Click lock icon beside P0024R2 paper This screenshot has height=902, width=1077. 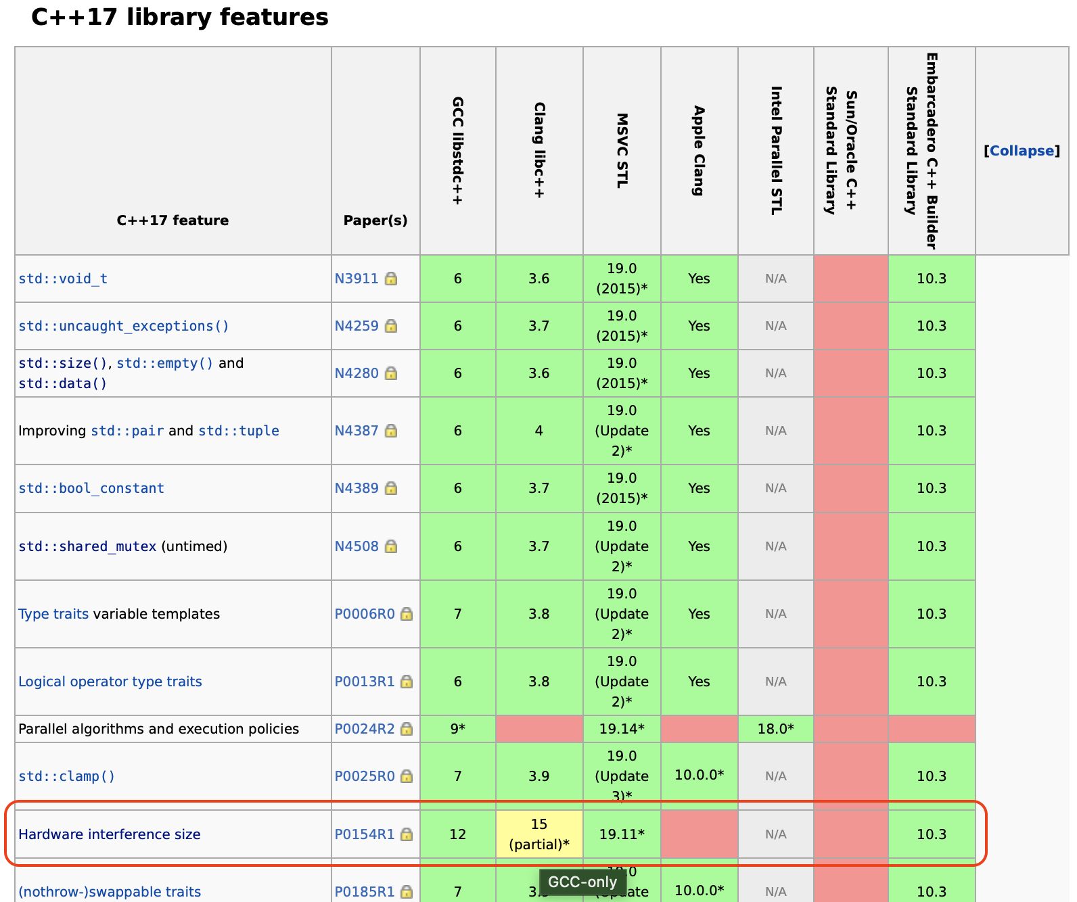pyautogui.click(x=407, y=729)
